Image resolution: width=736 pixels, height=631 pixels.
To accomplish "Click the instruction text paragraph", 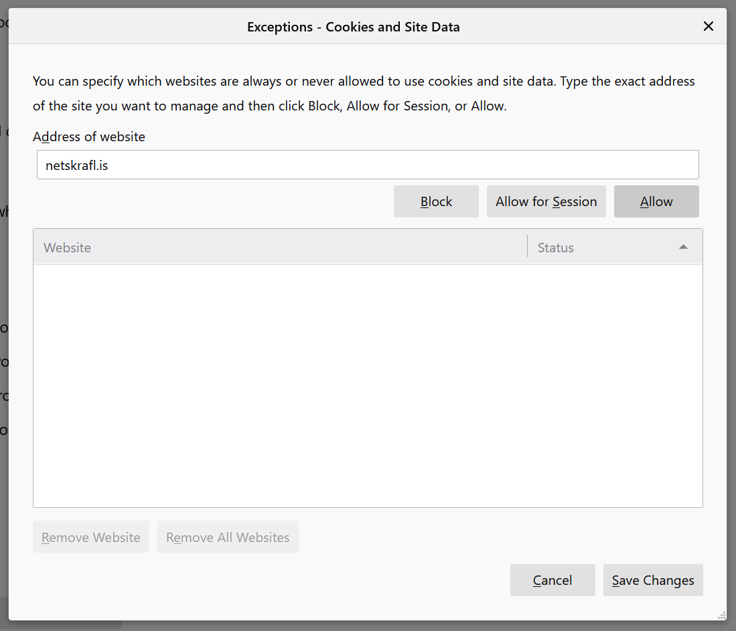I will 364,94.
